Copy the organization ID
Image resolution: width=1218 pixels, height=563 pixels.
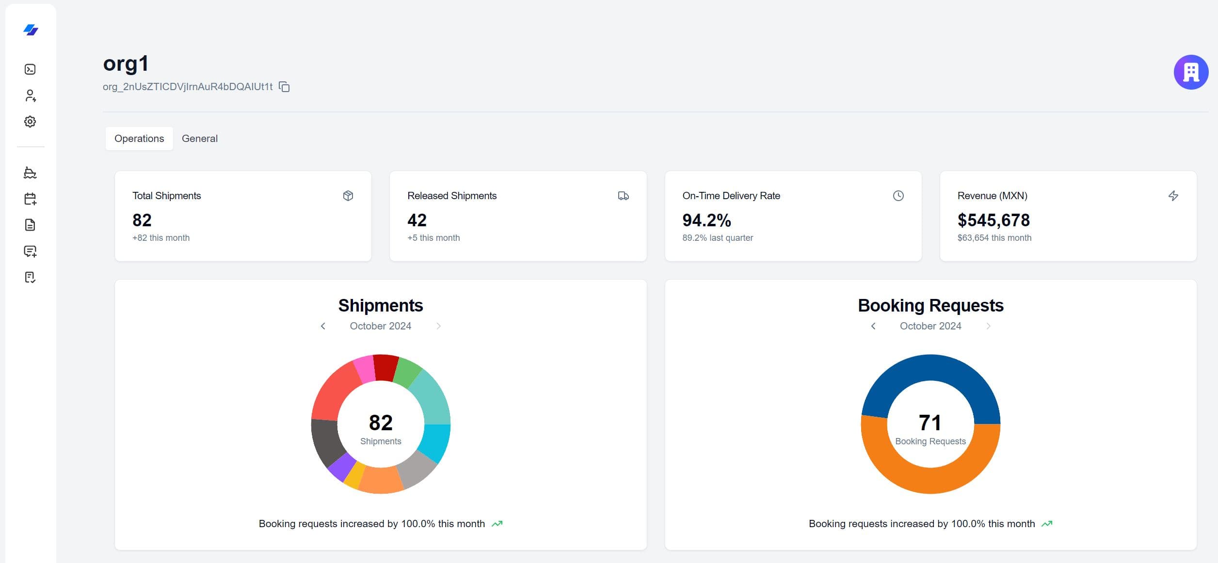click(x=284, y=87)
